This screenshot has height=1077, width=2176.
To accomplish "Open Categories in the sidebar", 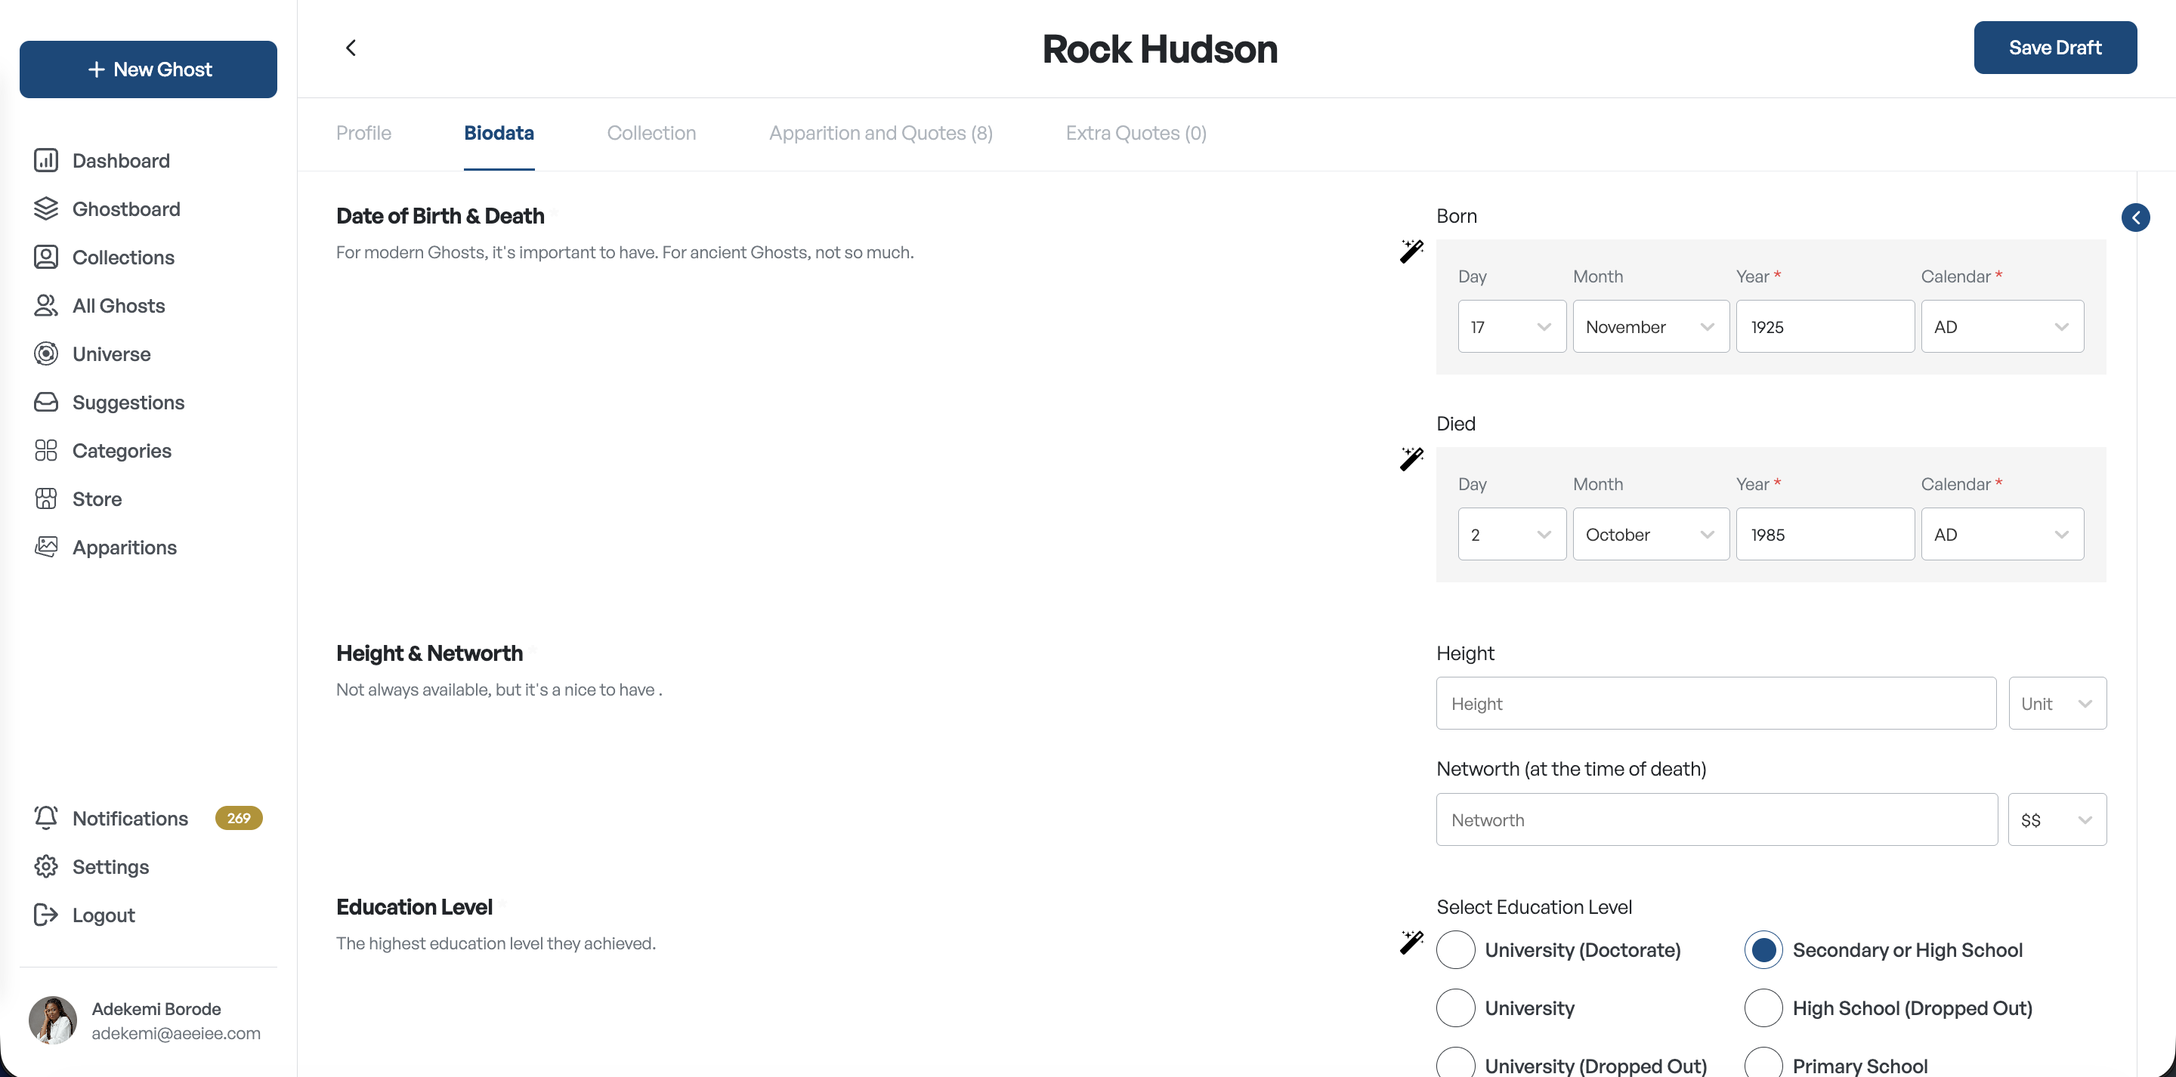I will pyautogui.click(x=122, y=451).
